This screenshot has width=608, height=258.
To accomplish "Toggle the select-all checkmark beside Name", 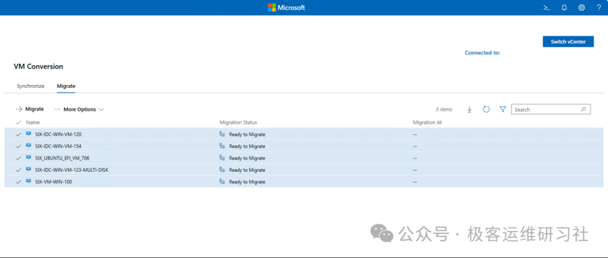I will click(19, 122).
